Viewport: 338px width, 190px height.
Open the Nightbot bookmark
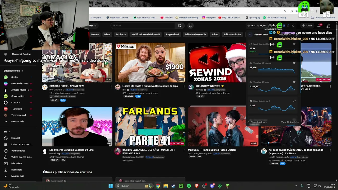click(118, 18)
